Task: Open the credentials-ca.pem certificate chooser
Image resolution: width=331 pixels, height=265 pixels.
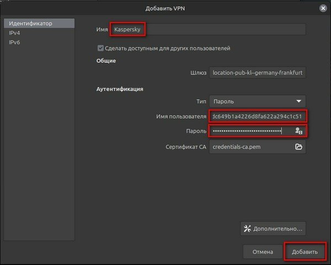Action: coord(251,147)
